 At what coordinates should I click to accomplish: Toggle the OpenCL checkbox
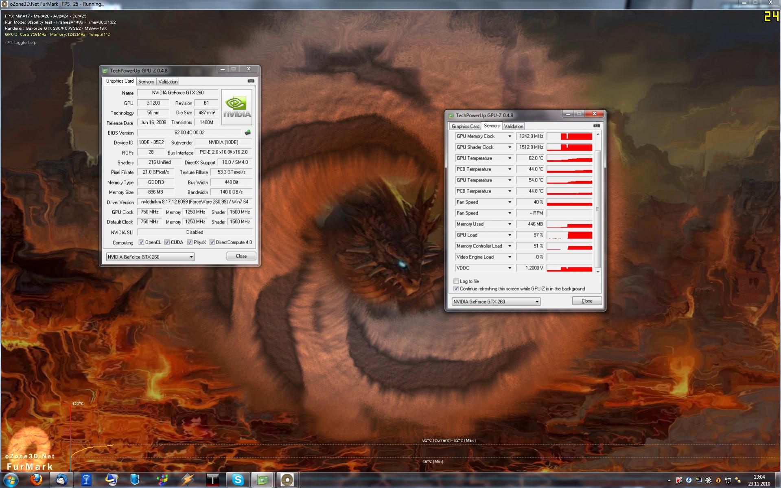[x=141, y=243]
